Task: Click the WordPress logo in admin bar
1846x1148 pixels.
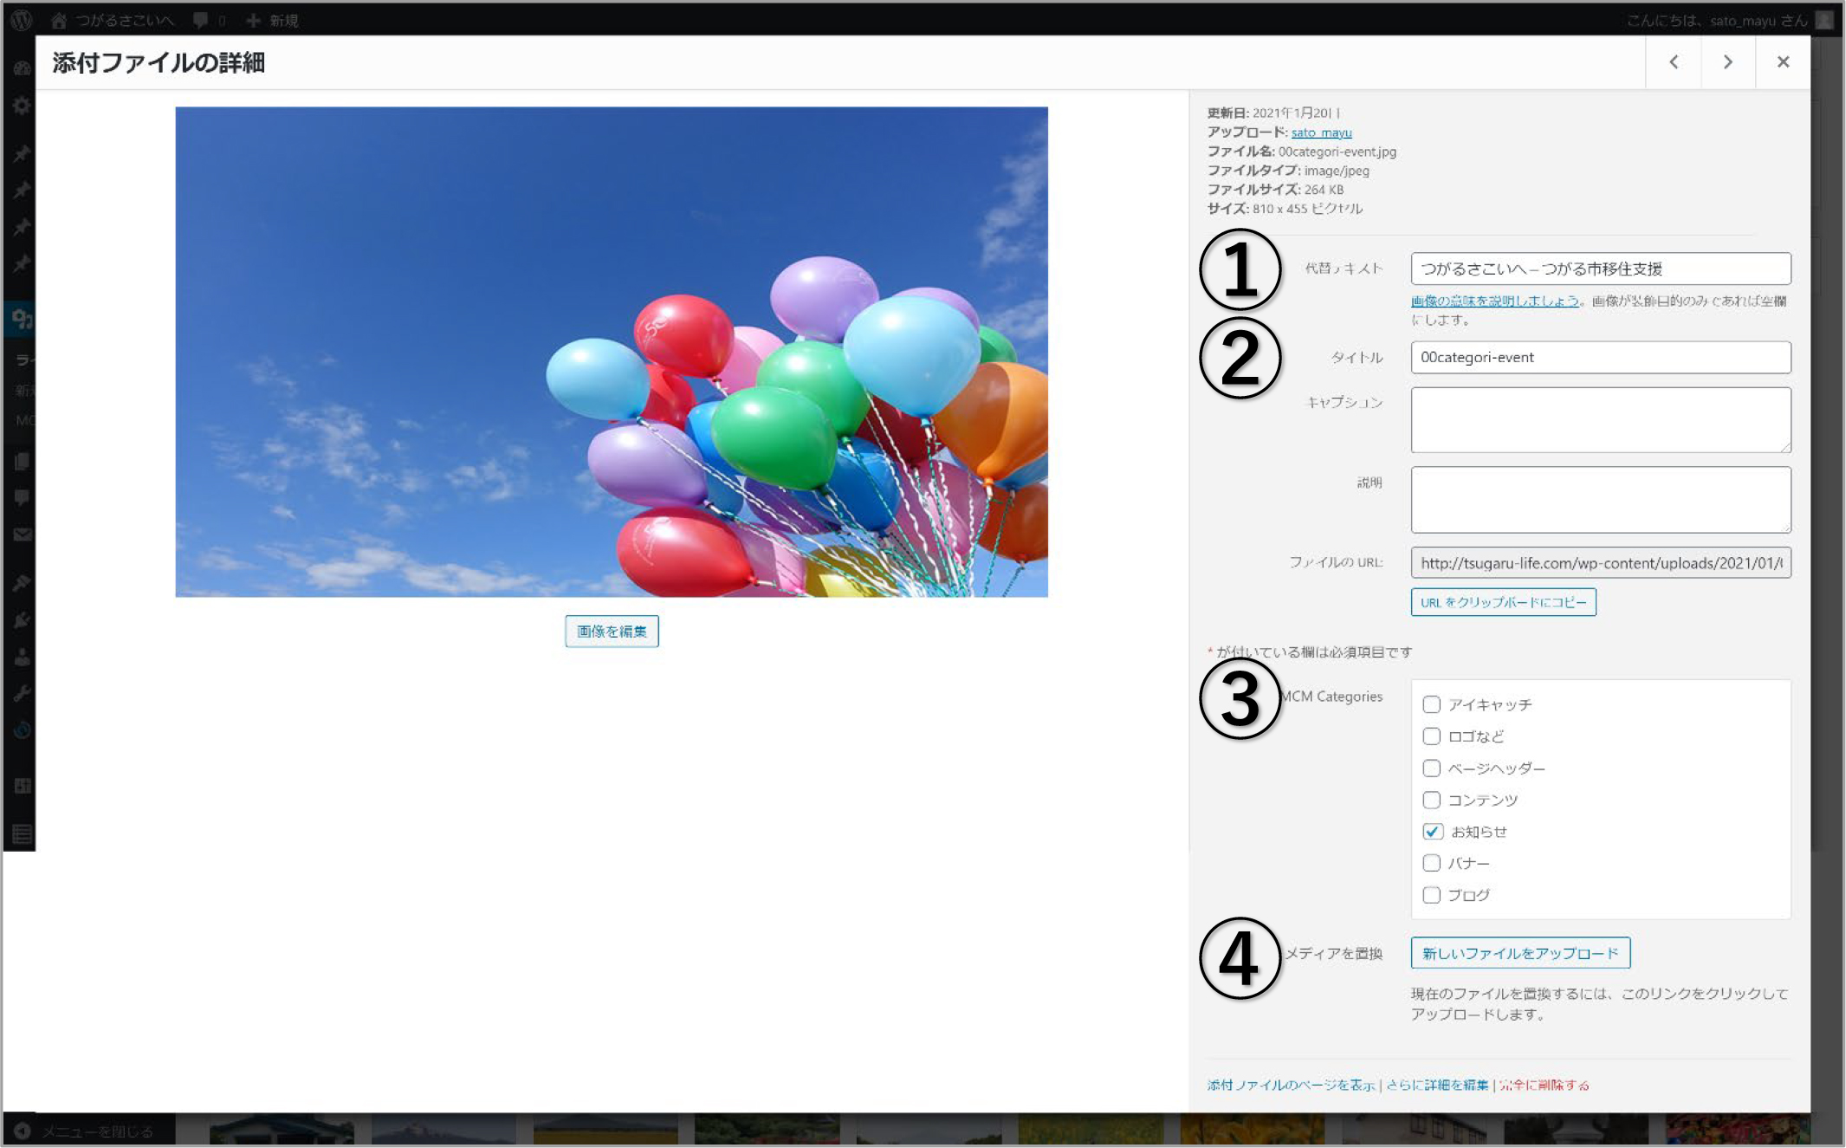Action: (x=21, y=19)
